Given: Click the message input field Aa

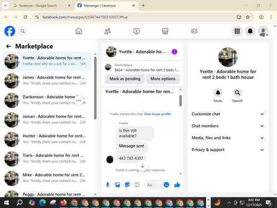Looking at the screenshot, I should pyautogui.click(x=153, y=185).
